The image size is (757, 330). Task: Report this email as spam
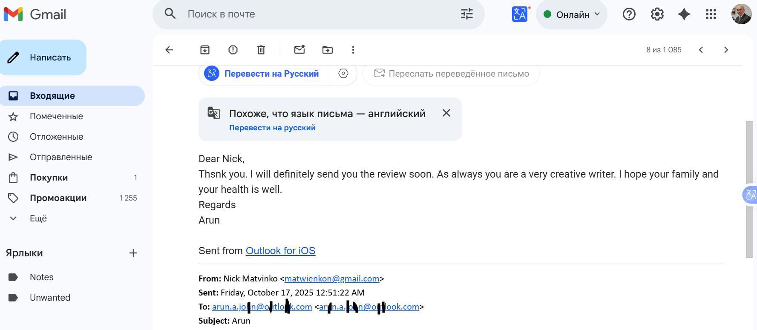[x=233, y=50]
